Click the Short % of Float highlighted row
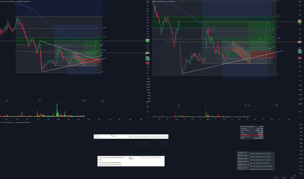Image resolution: width=304 pixels, height=179 pixels. (252, 136)
